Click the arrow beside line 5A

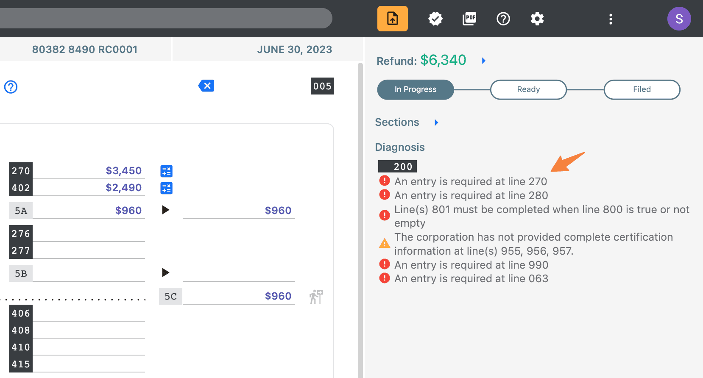coord(166,210)
